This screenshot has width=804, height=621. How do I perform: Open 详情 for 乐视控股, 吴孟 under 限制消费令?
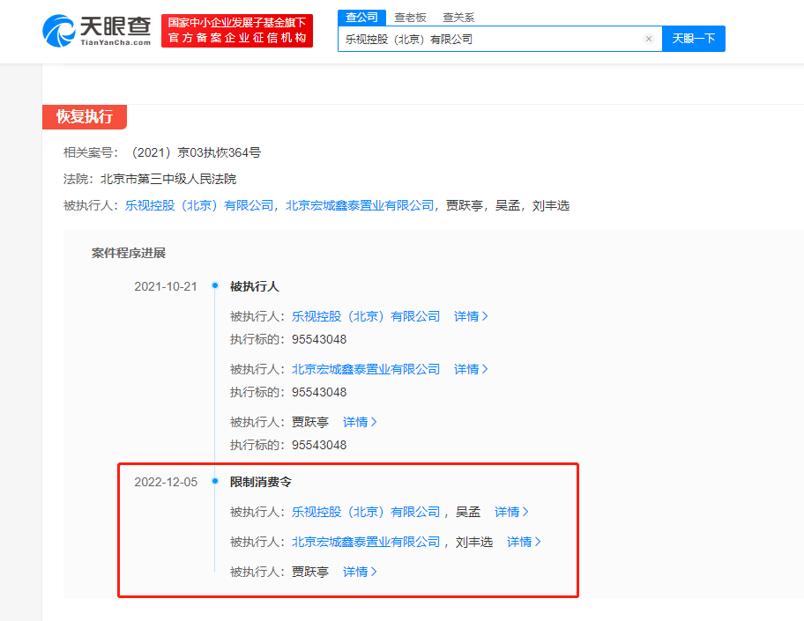click(511, 512)
